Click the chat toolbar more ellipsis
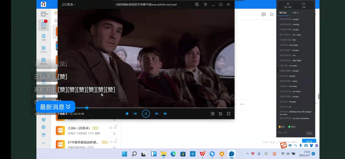Screen dimensions: 345x159 pyautogui.click(x=242, y=104)
